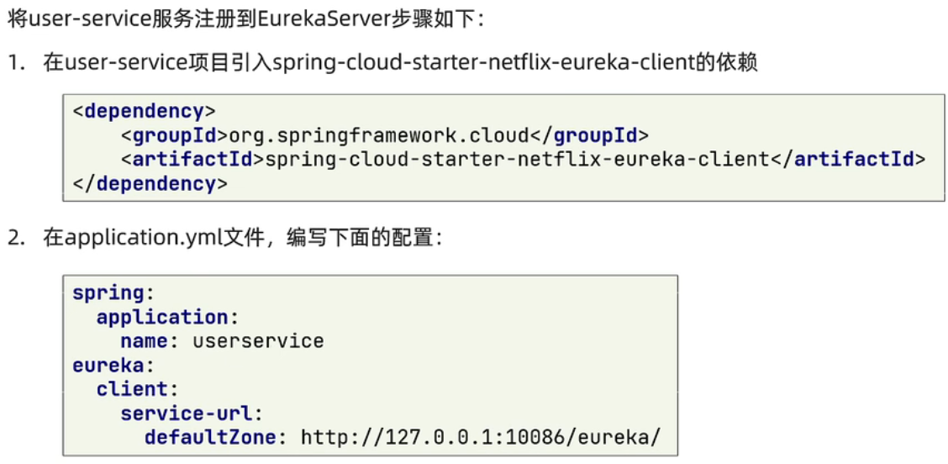Click the defaultZone key in YAML

[x=210, y=437]
